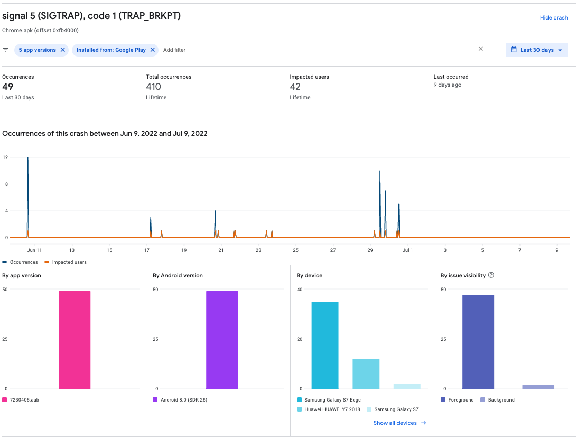Click the crash title signal 5 (SIGTRAP)
Viewport: 576px width, 438px height.
point(91,16)
